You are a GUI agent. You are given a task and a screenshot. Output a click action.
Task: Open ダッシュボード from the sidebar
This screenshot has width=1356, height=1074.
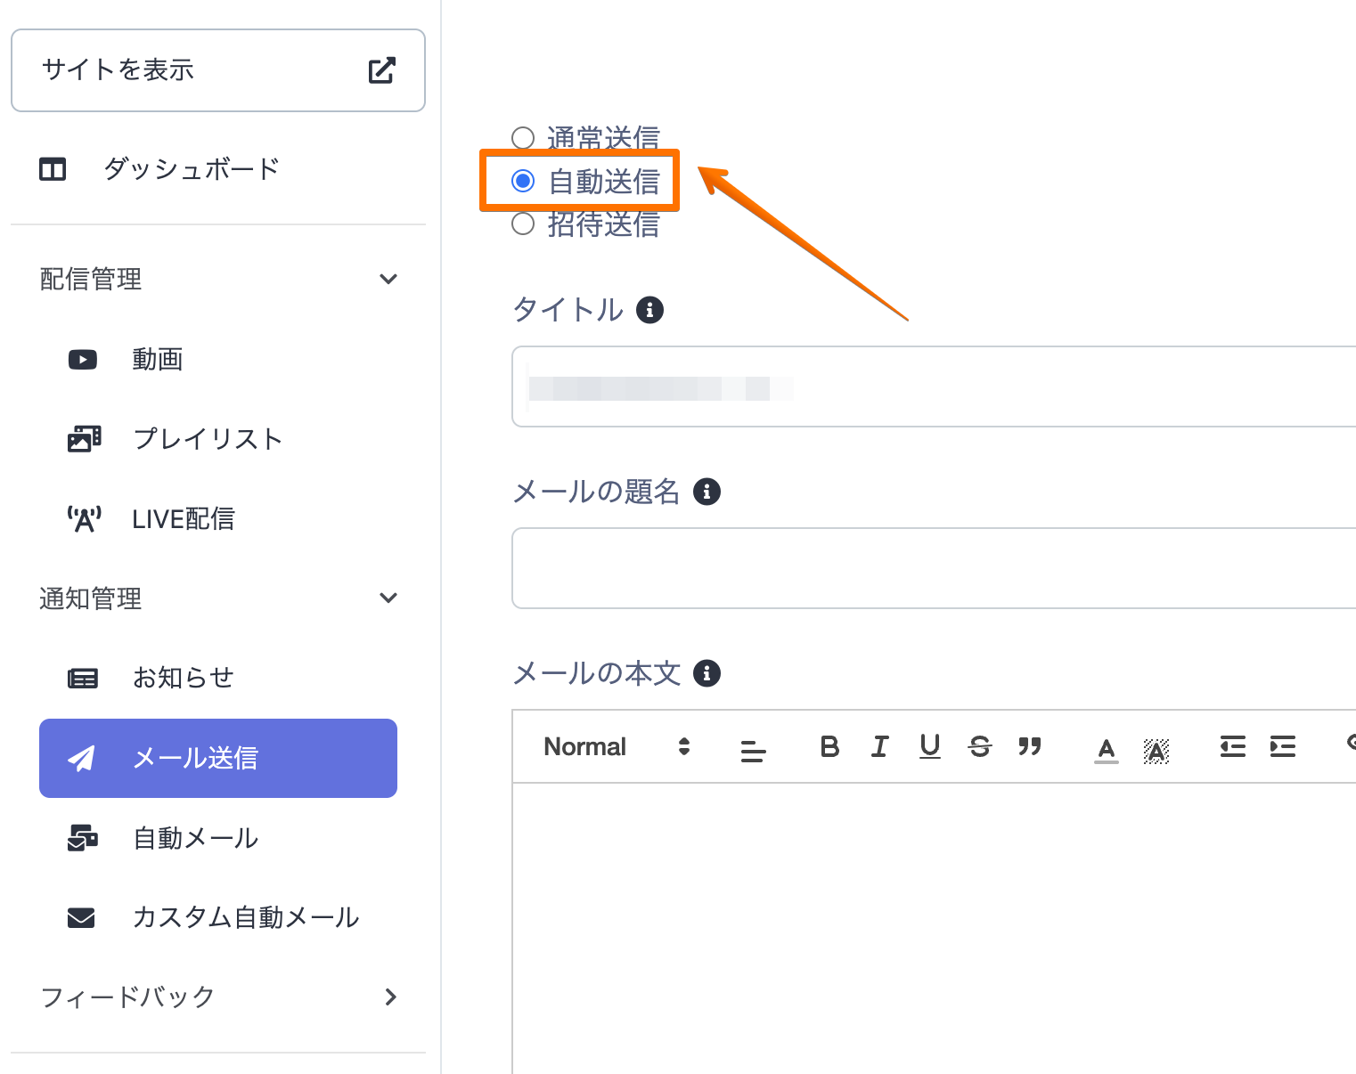pyautogui.click(x=191, y=168)
